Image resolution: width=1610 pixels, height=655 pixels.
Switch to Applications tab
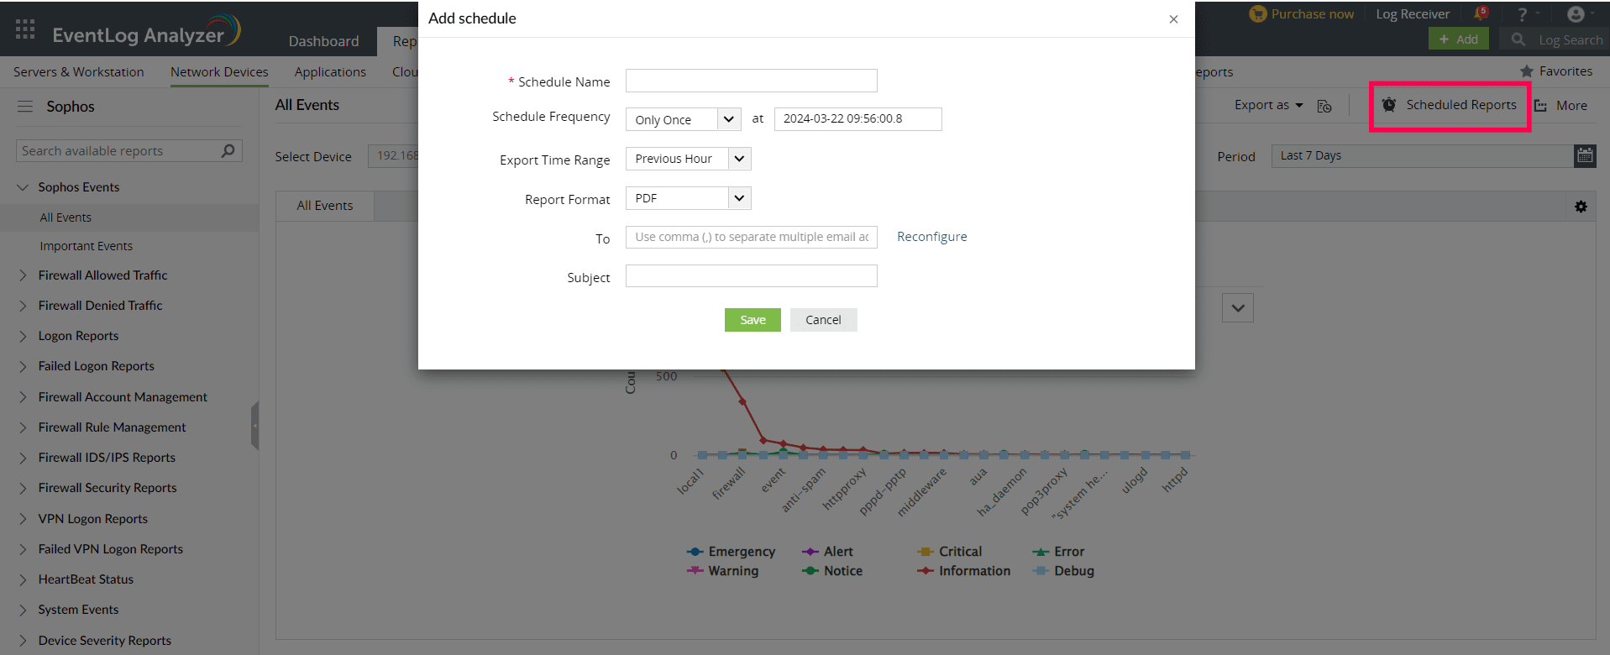[330, 72]
